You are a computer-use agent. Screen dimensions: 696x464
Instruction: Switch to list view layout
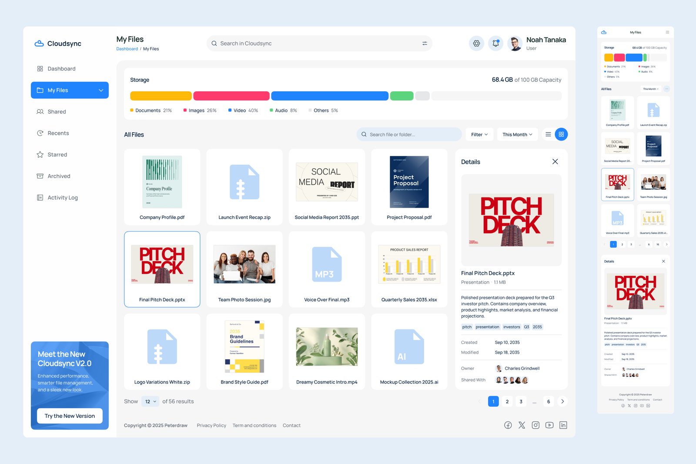548,134
